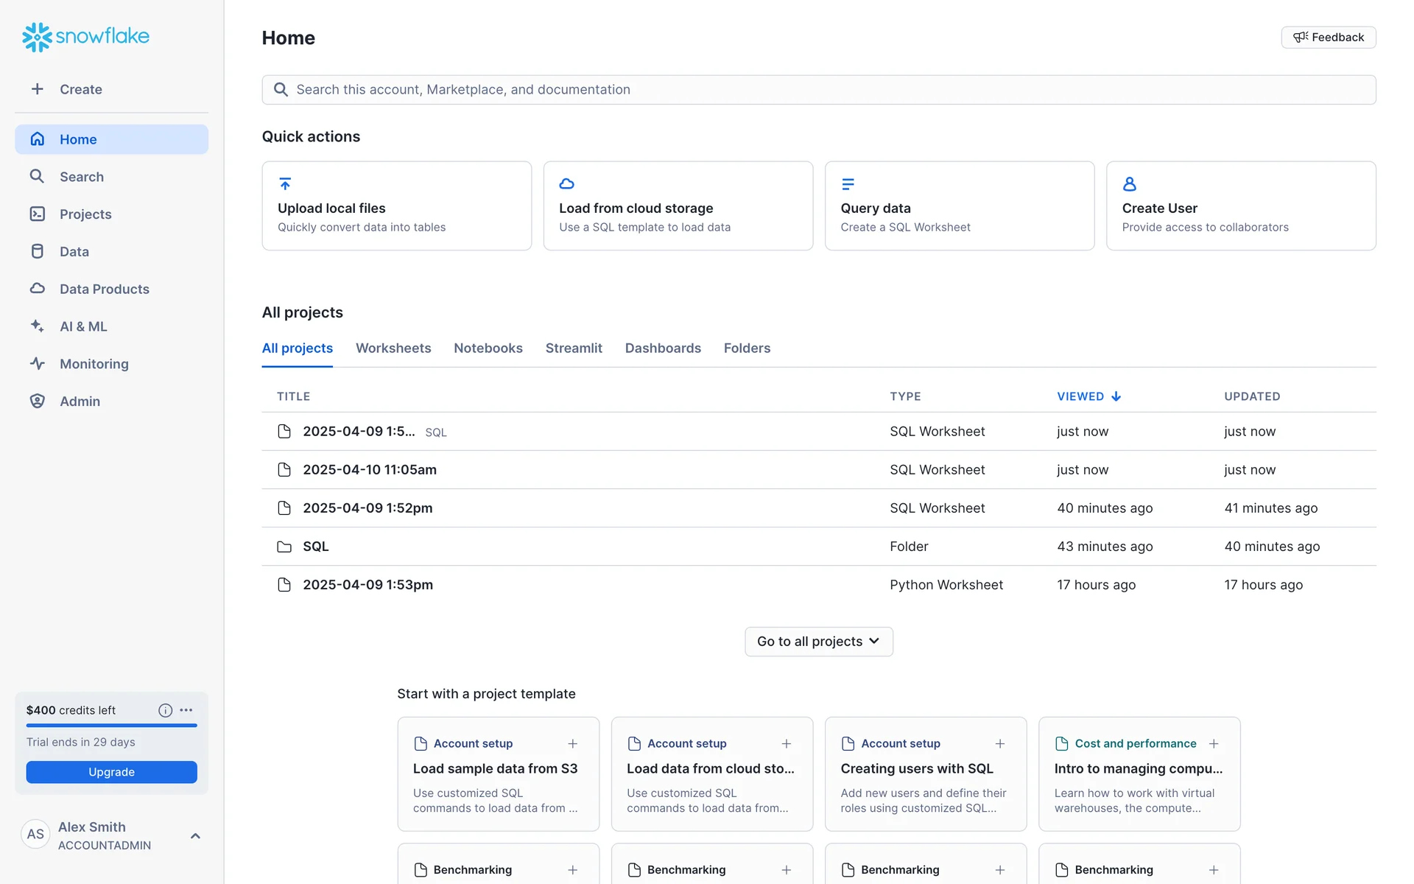Viewport: 1414px width, 884px height.
Task: Click the Snowflake logo
Action: 85,36
